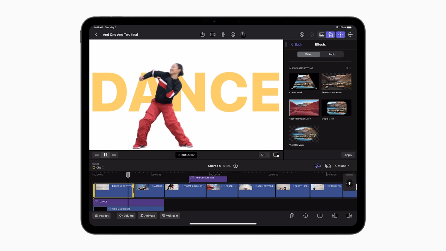The width and height of the screenshot is (446, 251).
Task: Toggle the timeline snapping icon
Action: click(318, 166)
